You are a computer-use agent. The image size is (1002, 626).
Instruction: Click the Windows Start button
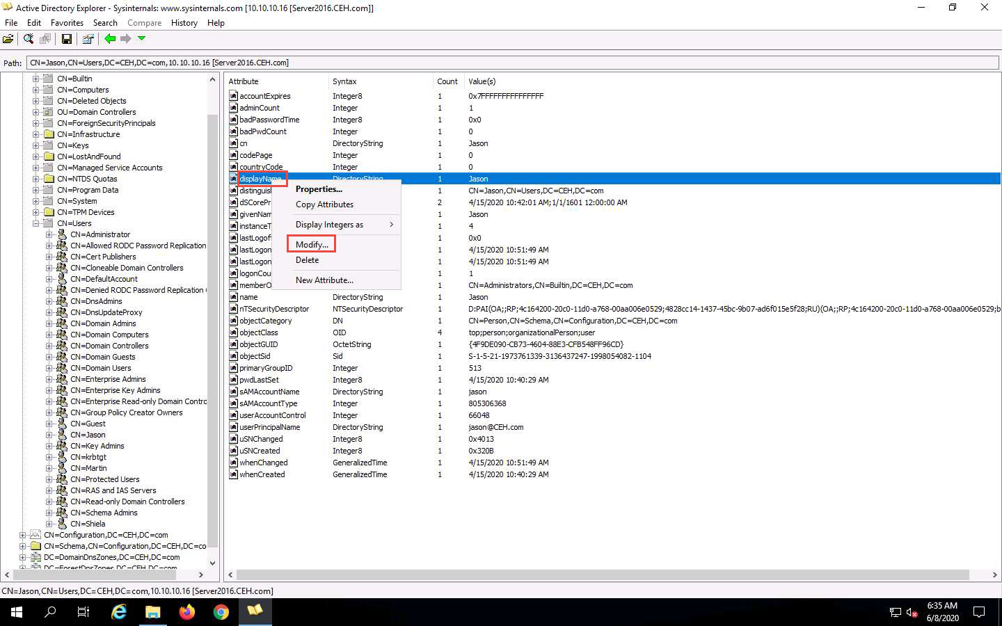click(17, 612)
